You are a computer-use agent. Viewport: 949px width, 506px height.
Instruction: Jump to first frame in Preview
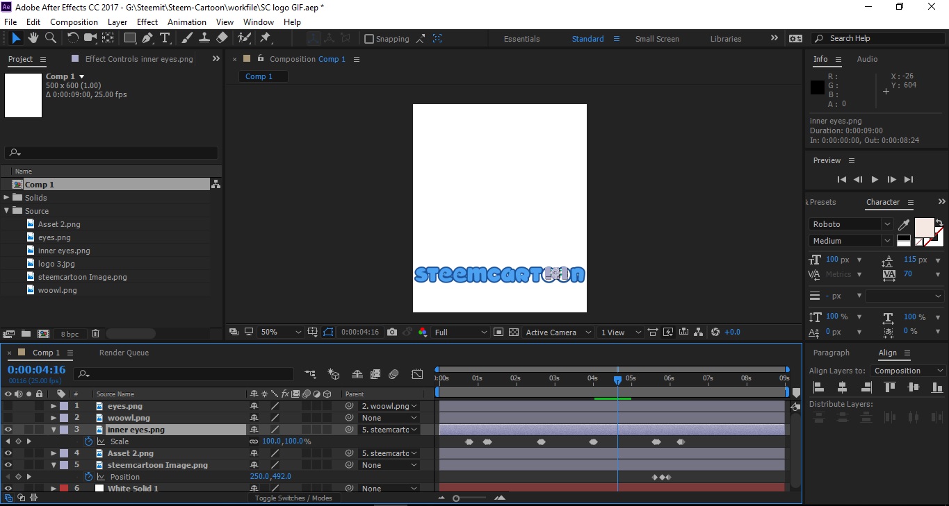coord(841,180)
